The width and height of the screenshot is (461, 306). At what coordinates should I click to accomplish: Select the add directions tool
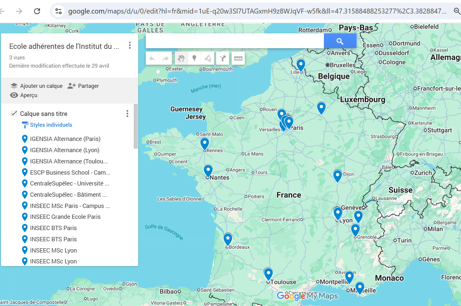223,58
